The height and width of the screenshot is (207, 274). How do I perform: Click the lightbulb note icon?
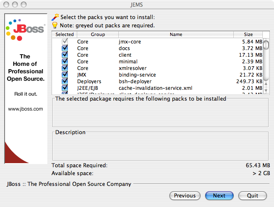tap(55, 25)
